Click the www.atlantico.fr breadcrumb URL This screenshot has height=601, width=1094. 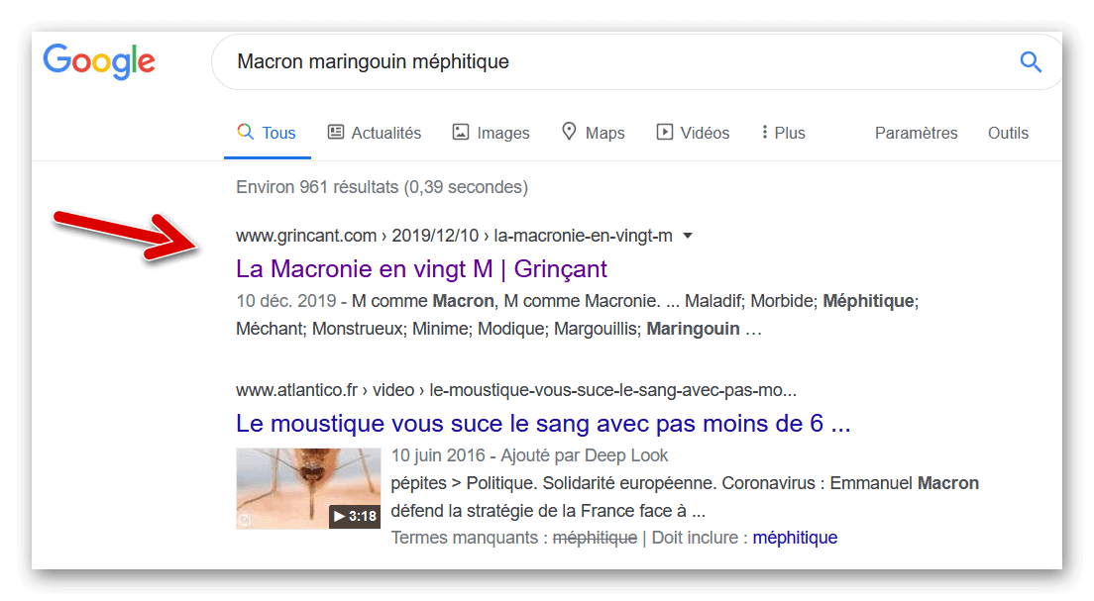coord(515,390)
